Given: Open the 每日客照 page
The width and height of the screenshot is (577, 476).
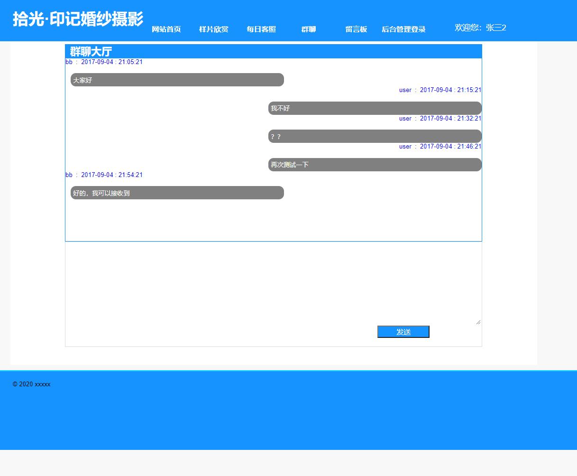Looking at the screenshot, I should [x=261, y=29].
